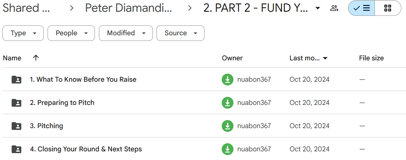Click nuabon367 avatar in Pitching row

[x=228, y=126]
